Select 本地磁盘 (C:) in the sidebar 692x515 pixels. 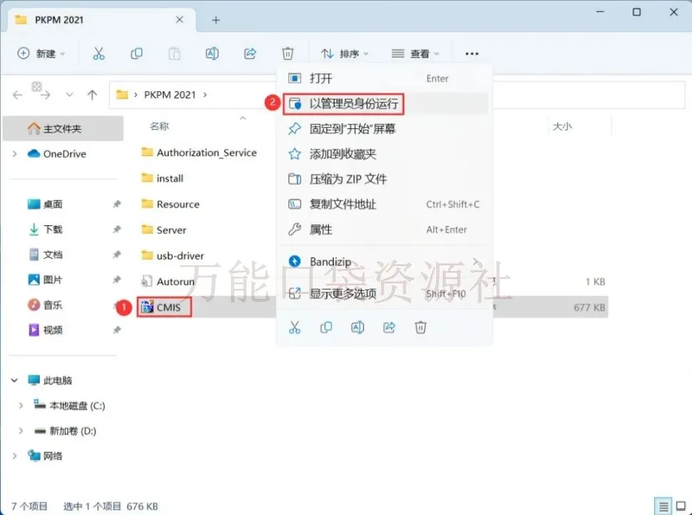tap(70, 406)
